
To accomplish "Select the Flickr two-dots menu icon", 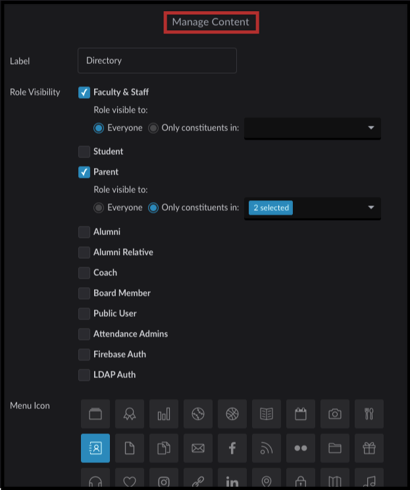I will 301,448.
